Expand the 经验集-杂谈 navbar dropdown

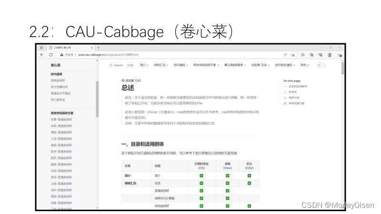pyautogui.click(x=261, y=65)
